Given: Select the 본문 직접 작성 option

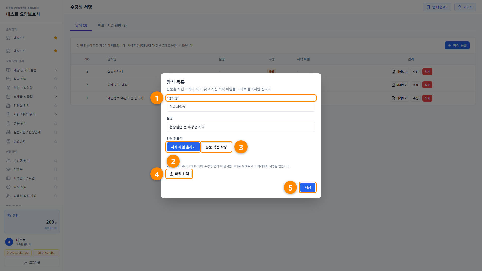Looking at the screenshot, I should [x=216, y=147].
